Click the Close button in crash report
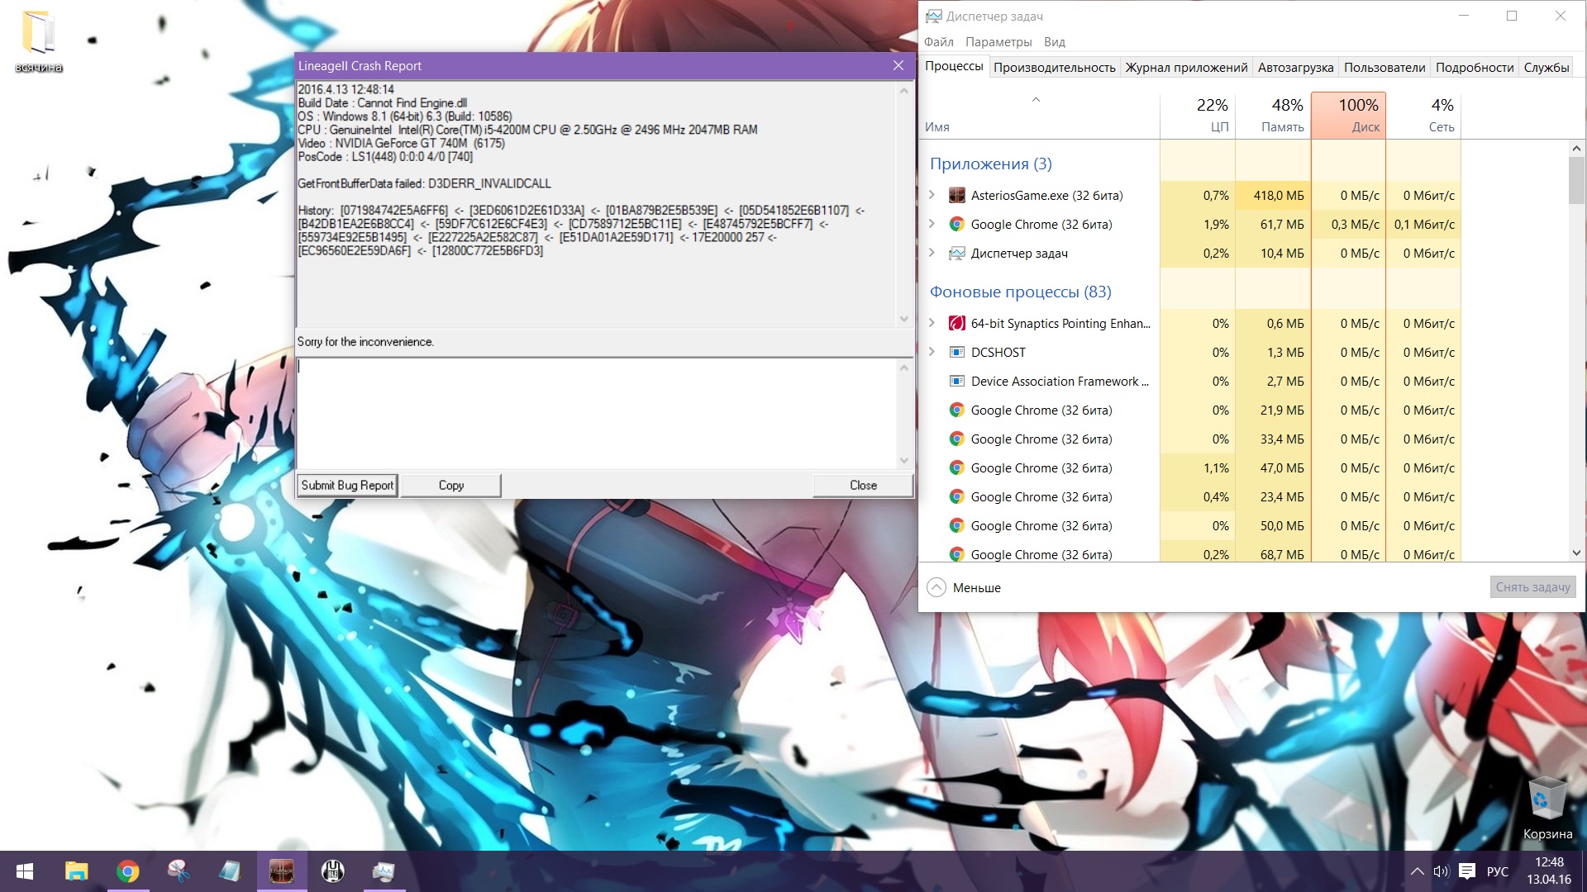The width and height of the screenshot is (1587, 892). click(863, 486)
